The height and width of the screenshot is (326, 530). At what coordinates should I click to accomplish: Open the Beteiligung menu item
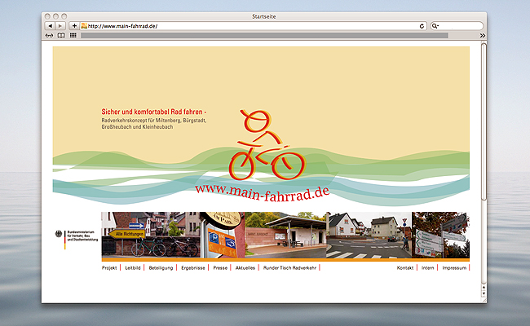(161, 268)
